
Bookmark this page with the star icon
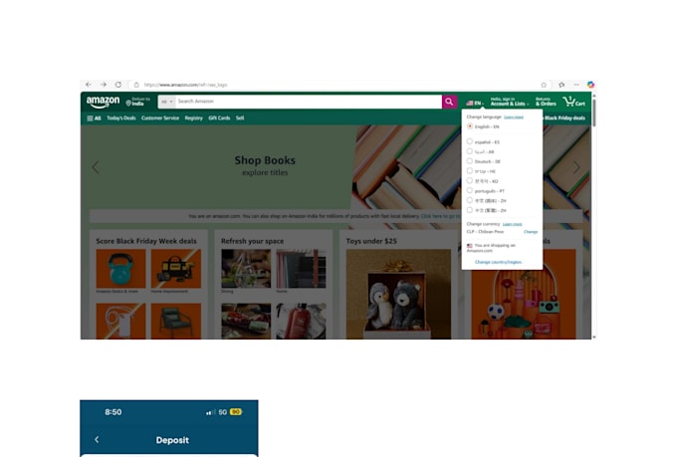tap(544, 85)
